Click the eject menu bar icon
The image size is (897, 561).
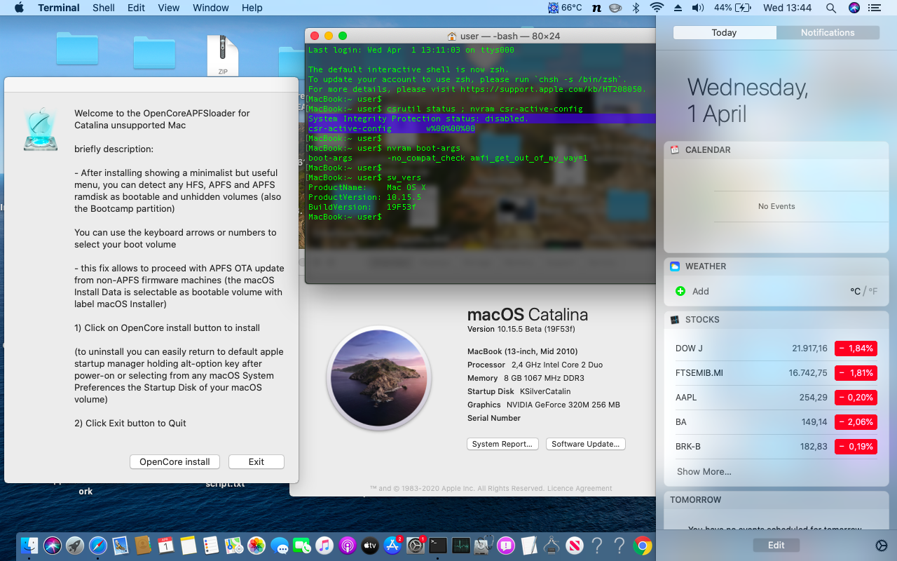pos(678,8)
